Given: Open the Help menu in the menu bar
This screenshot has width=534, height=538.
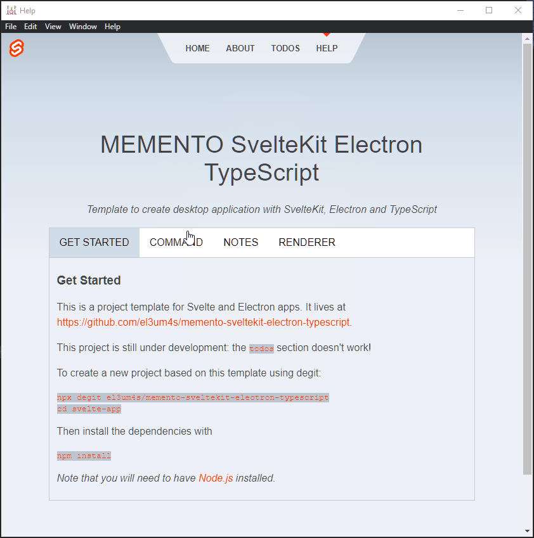Looking at the screenshot, I should 112,27.
